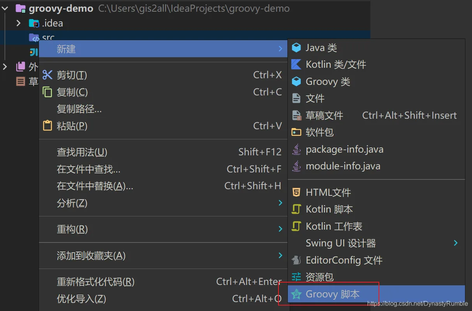Image resolution: width=472 pixels, height=311 pixels.
Task: Click the clipboard icon for 粘贴
Action: (x=48, y=126)
